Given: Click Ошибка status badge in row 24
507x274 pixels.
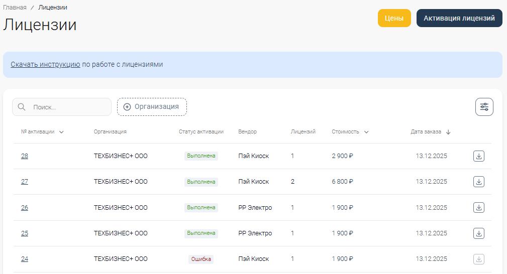Looking at the screenshot, I should pyautogui.click(x=201, y=259).
